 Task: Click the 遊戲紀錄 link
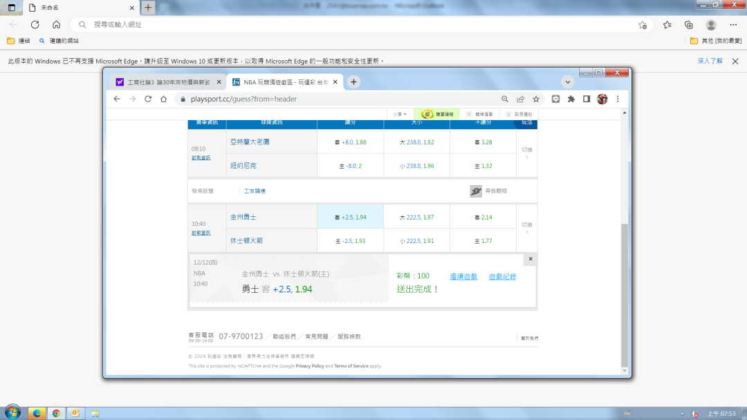pyautogui.click(x=502, y=276)
